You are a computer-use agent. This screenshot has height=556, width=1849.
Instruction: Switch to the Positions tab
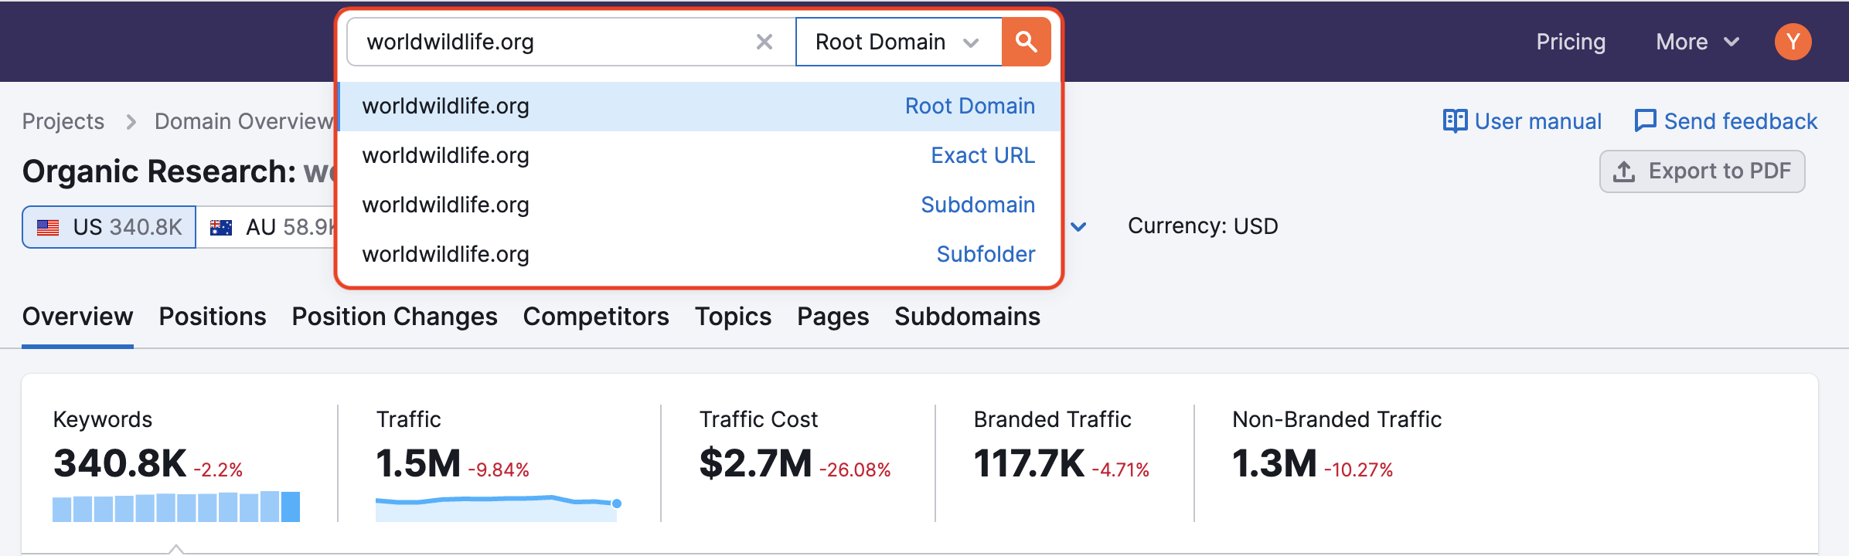(x=213, y=317)
